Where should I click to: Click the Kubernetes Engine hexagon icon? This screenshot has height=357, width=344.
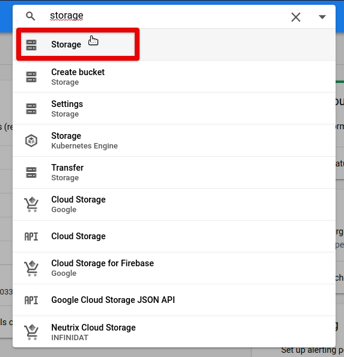31,141
